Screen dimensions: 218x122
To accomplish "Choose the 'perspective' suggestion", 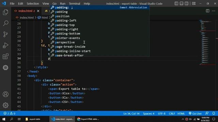I will (x=99, y=42).
